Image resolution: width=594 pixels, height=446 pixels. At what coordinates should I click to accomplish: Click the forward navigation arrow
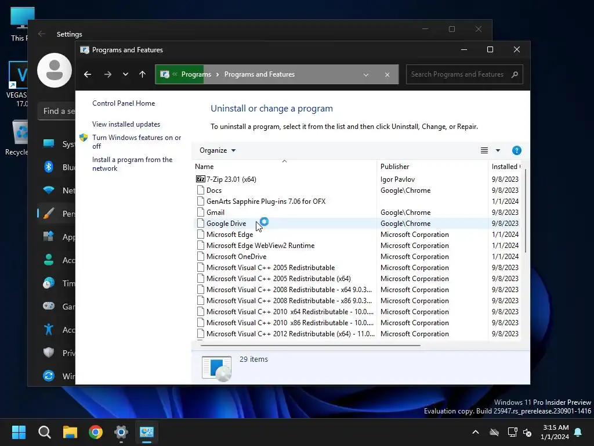coord(107,74)
